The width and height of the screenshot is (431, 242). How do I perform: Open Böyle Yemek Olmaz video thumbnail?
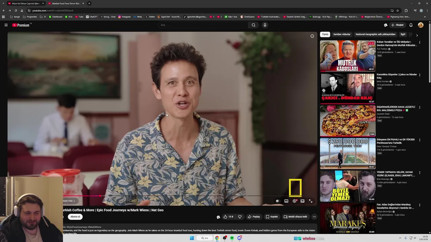(x=347, y=186)
